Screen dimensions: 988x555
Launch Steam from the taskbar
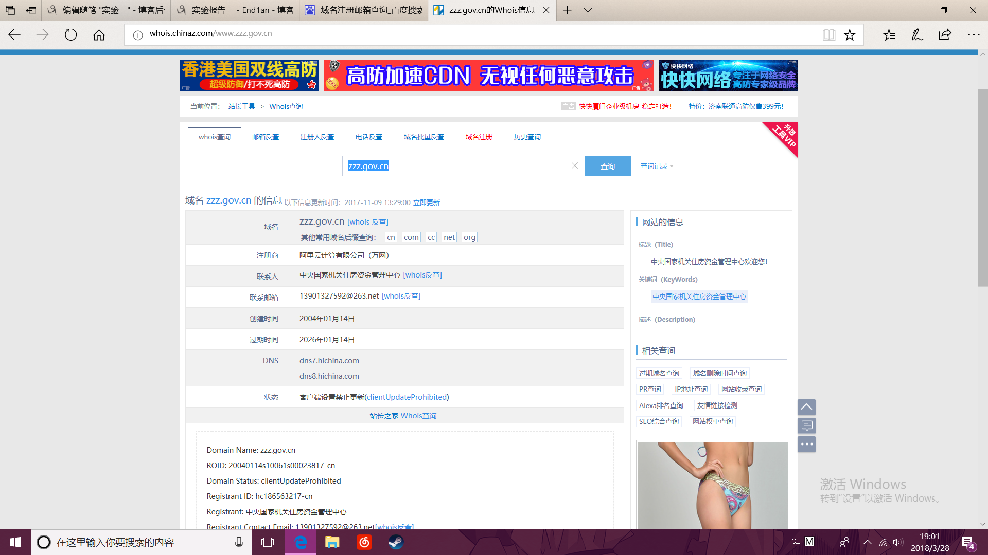396,542
